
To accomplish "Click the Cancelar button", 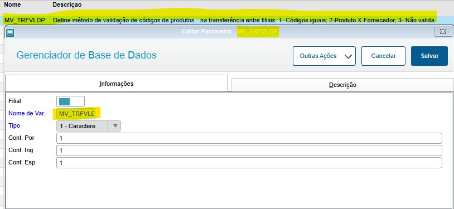I will 383,56.
